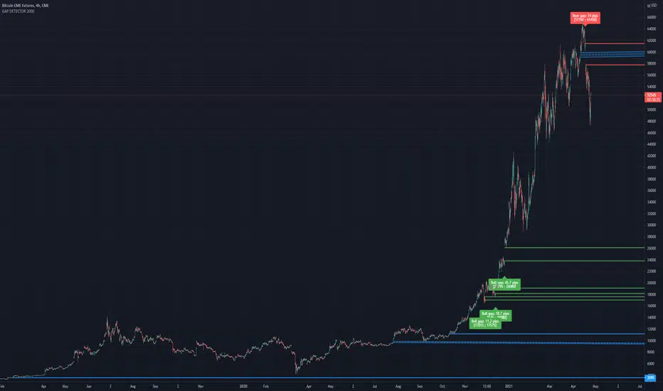663x391 pixels.
Task: Select the solid blue line near 11000
Action: tap(547, 334)
